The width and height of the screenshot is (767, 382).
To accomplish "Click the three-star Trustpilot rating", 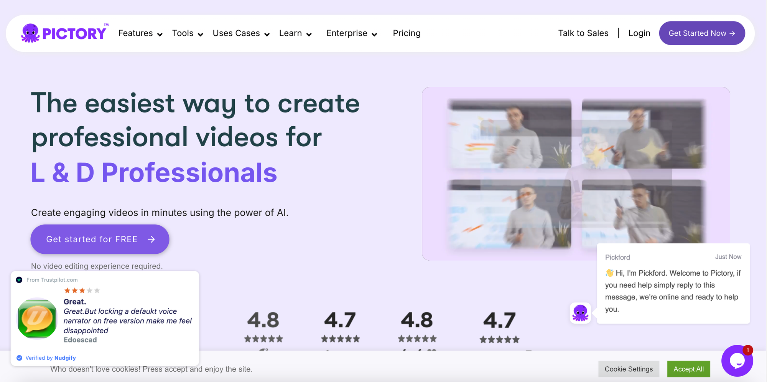I will [82, 291].
